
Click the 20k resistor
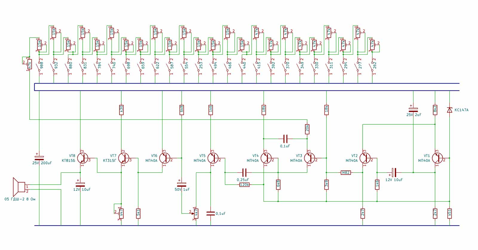tap(307, 129)
